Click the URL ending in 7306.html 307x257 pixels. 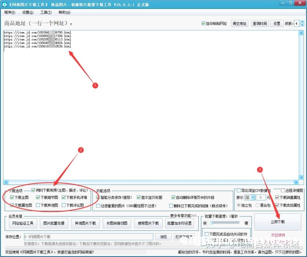coord(37,36)
